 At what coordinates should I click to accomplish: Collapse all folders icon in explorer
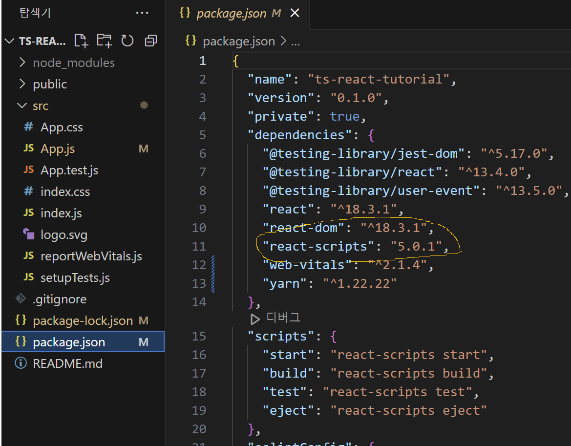(151, 41)
